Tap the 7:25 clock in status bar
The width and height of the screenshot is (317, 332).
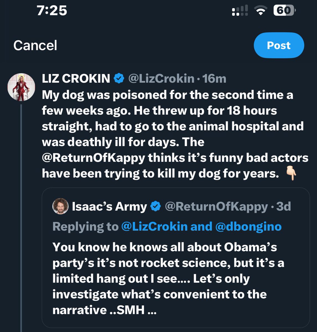(x=52, y=11)
